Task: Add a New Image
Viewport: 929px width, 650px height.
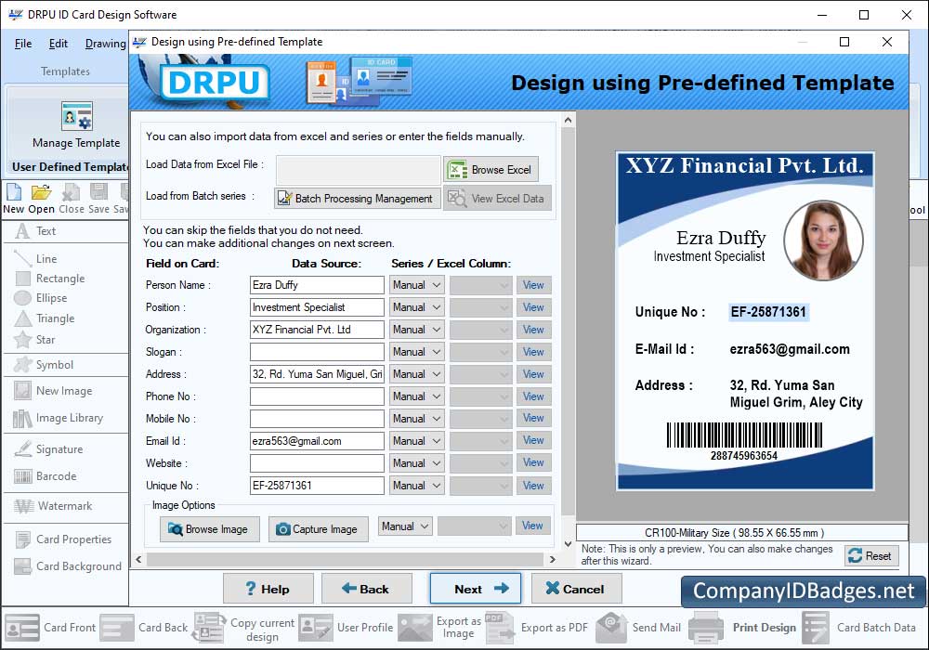Action: (53, 391)
